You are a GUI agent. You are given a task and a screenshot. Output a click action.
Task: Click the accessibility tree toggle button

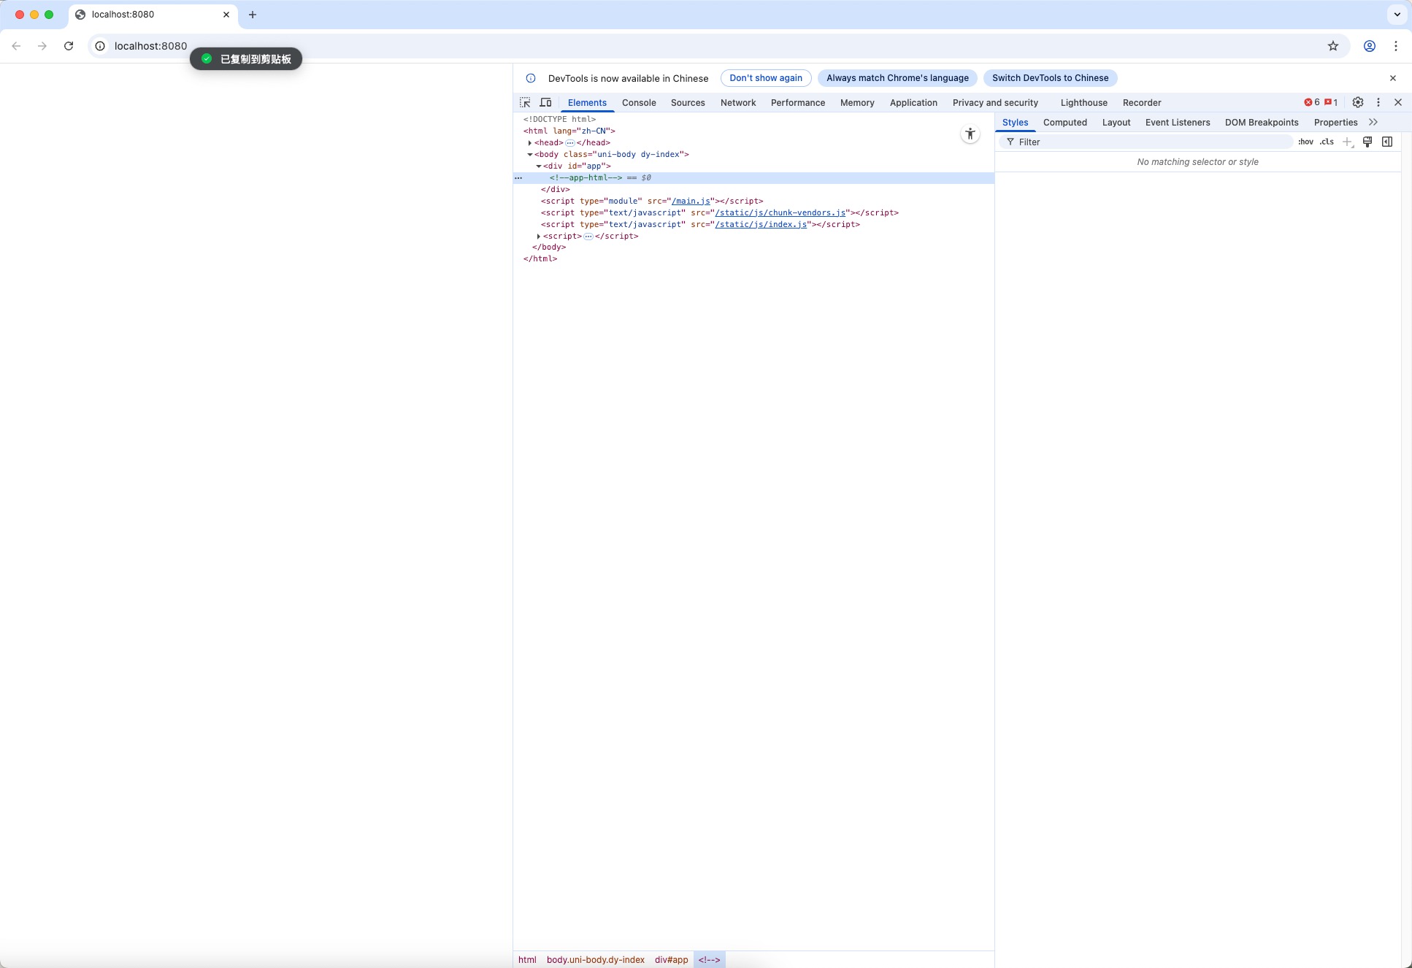[x=970, y=134]
